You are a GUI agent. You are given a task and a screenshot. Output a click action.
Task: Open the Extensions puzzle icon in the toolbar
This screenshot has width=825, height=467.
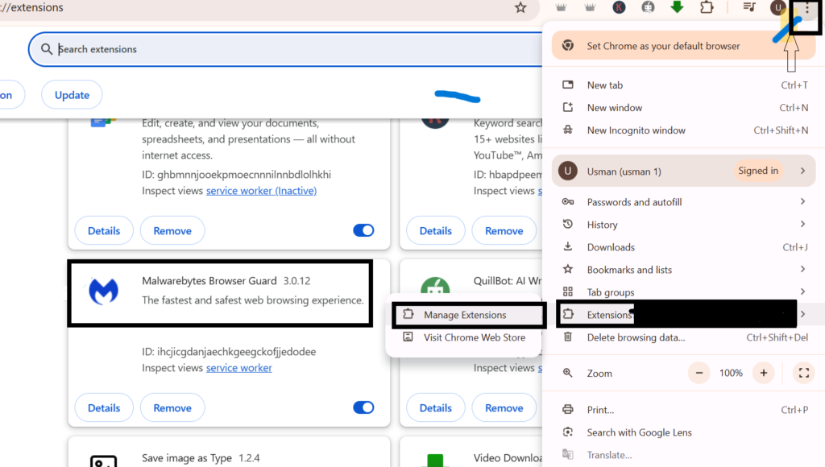pos(707,7)
